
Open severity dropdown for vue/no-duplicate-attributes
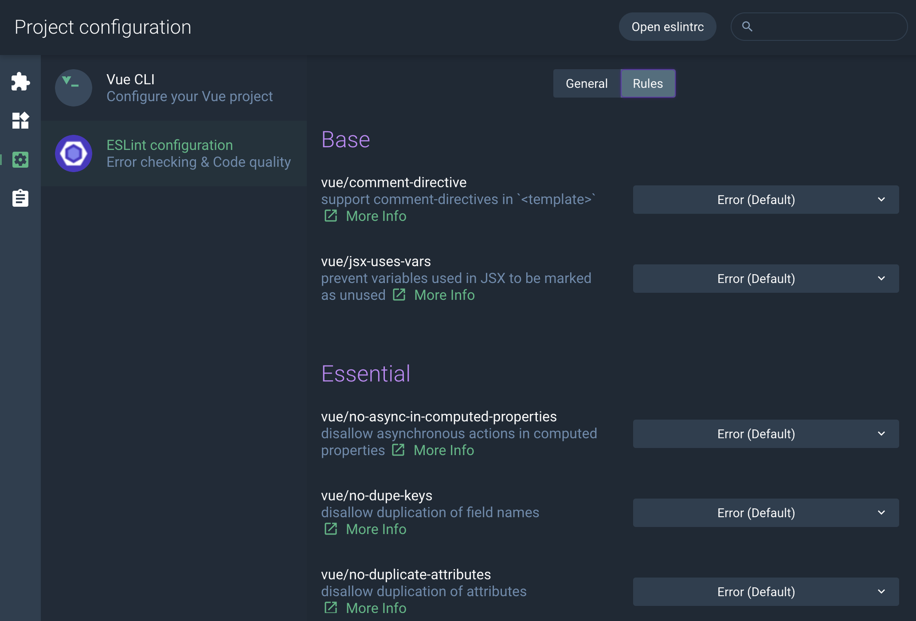pyautogui.click(x=766, y=591)
